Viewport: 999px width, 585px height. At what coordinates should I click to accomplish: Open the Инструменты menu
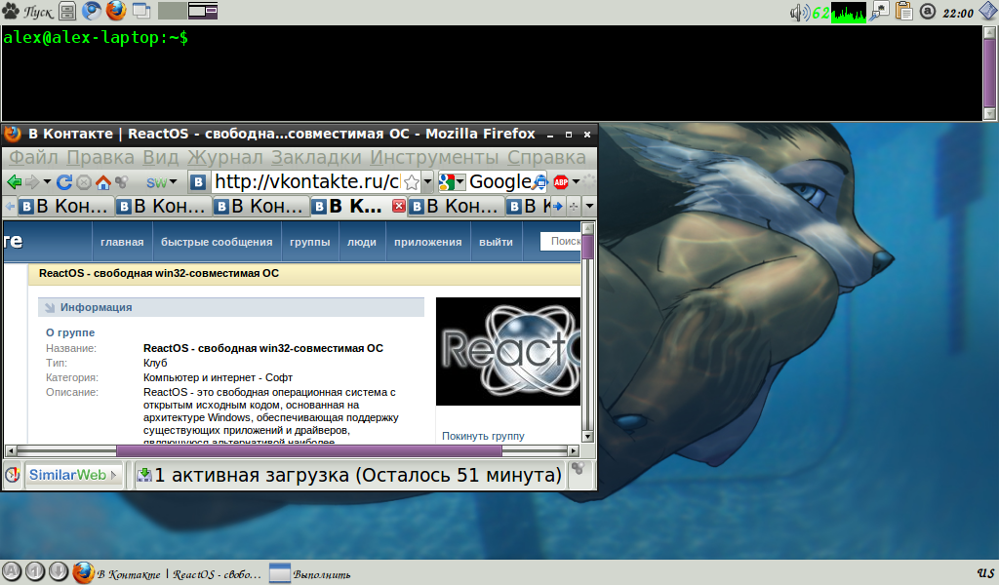[437, 158]
